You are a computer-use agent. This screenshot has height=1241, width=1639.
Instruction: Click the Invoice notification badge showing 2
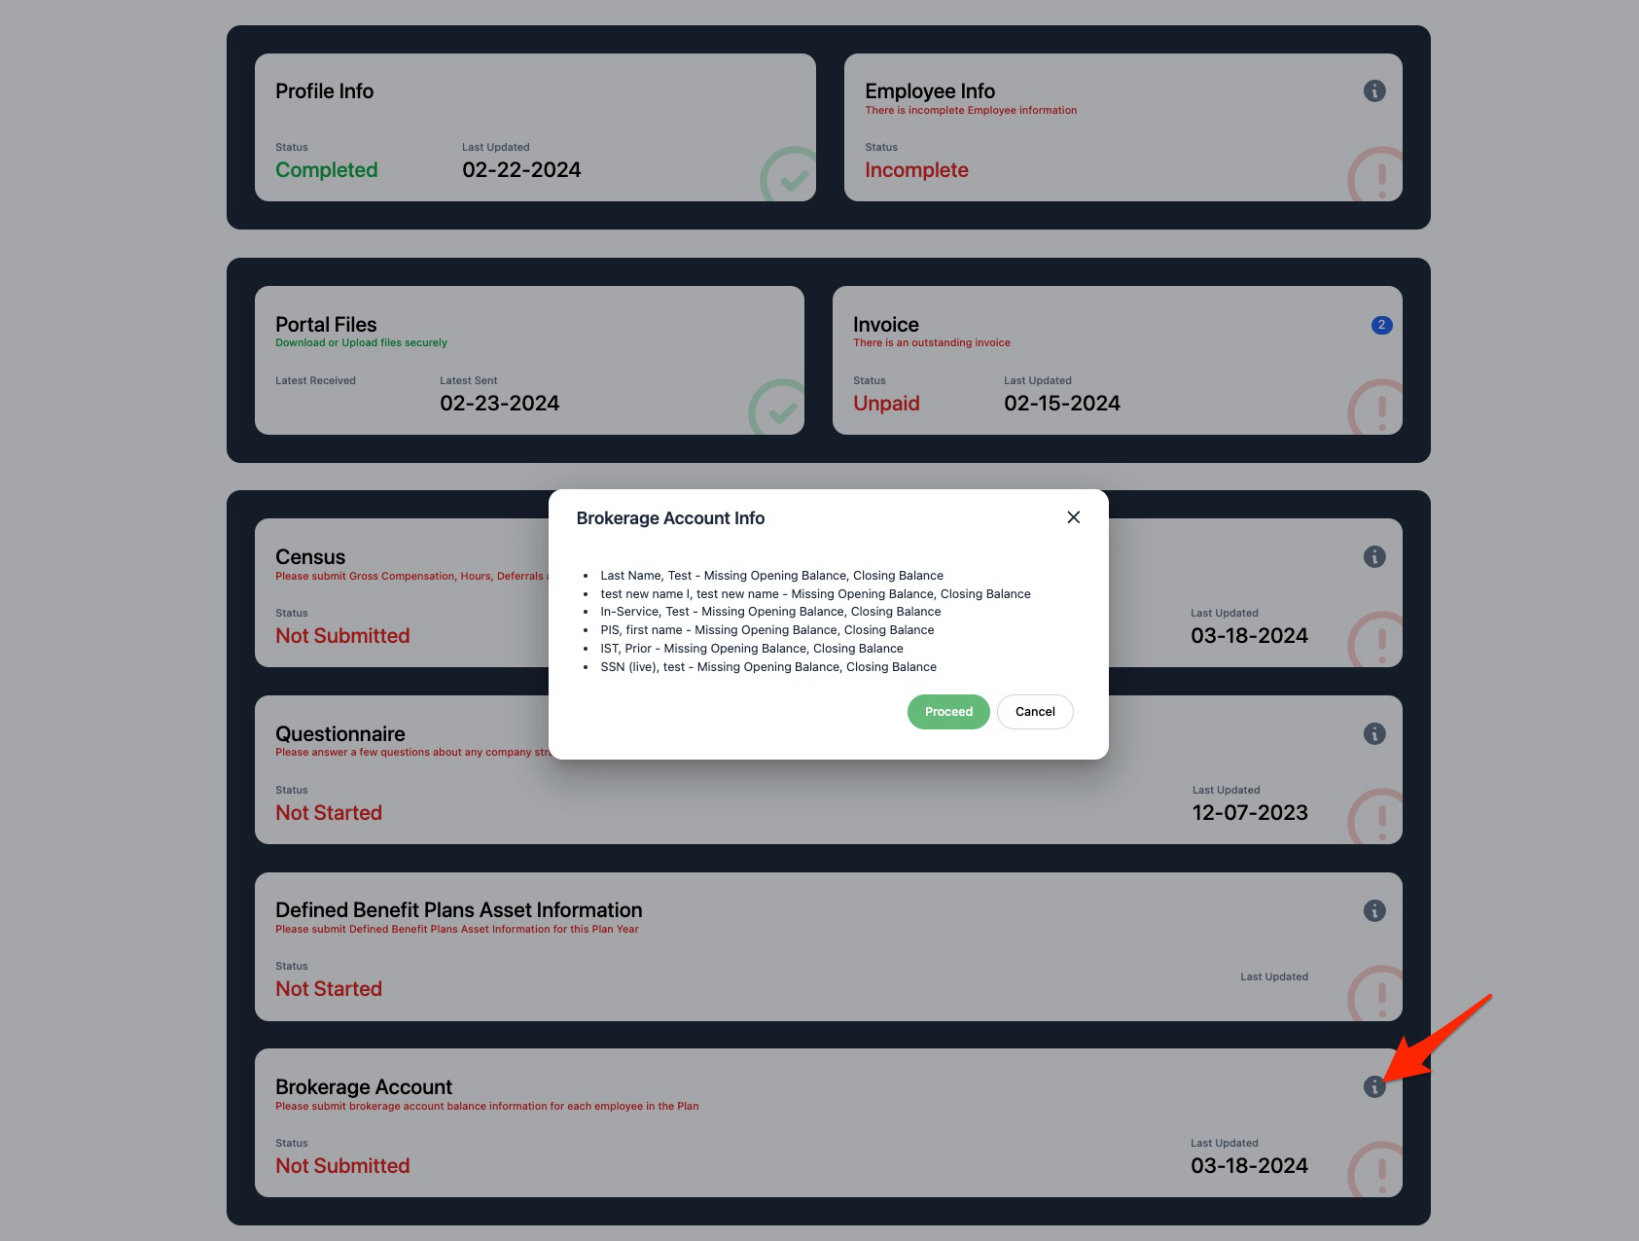click(x=1380, y=325)
